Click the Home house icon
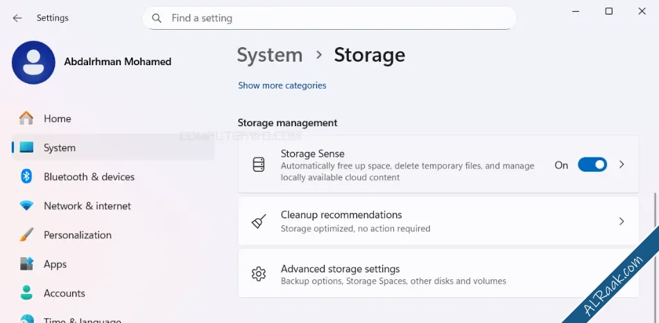 tap(26, 119)
